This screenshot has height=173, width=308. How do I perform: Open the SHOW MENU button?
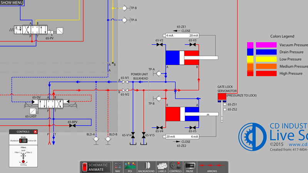(12, 3)
